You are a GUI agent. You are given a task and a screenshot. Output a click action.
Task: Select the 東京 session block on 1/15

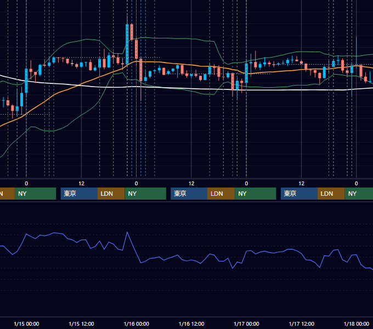[79, 194]
